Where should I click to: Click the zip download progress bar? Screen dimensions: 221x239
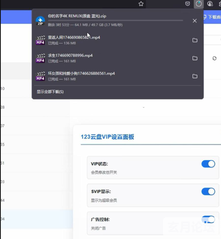(116, 21)
